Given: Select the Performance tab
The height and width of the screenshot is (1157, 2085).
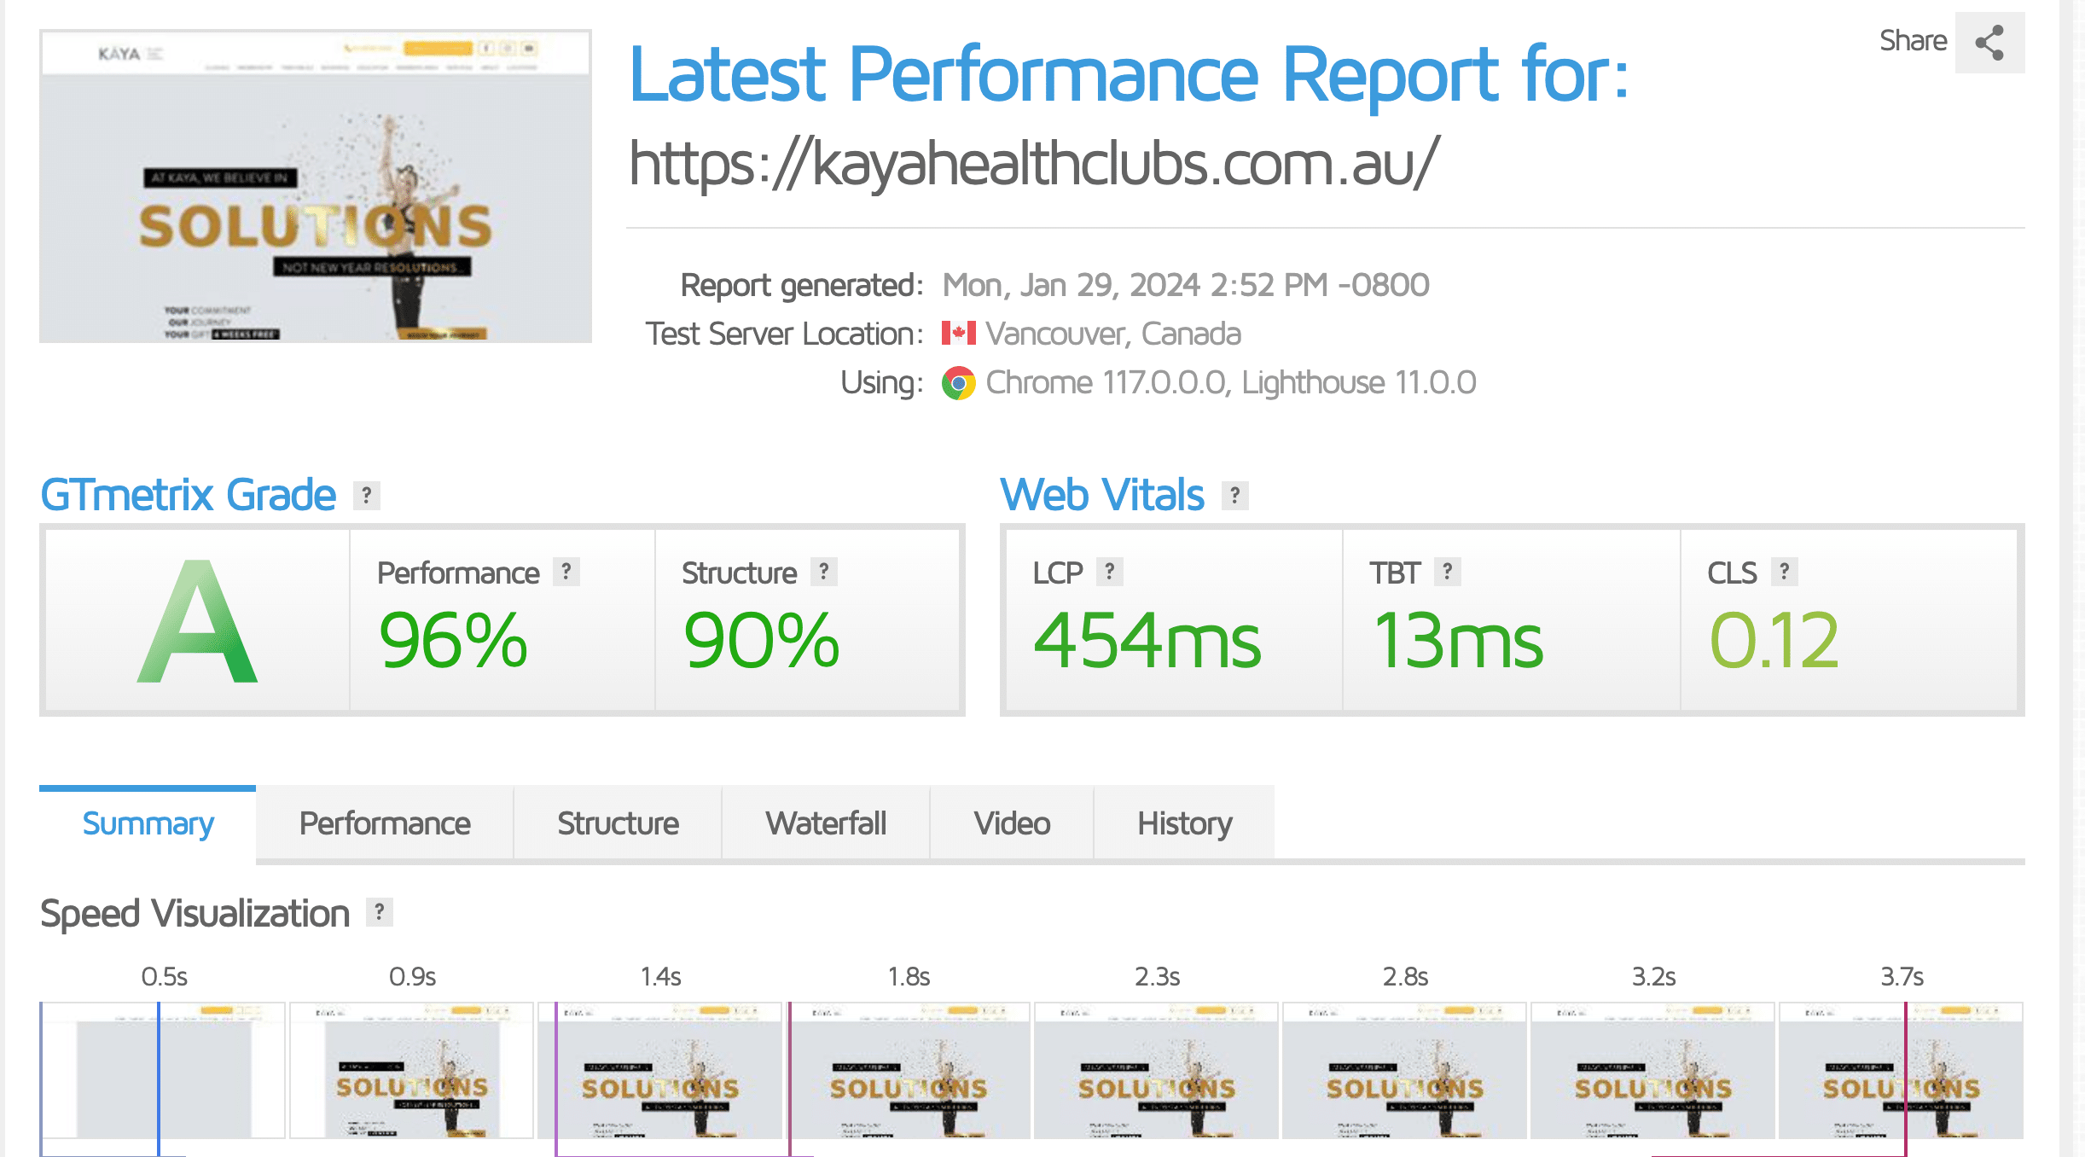Looking at the screenshot, I should 383,823.
